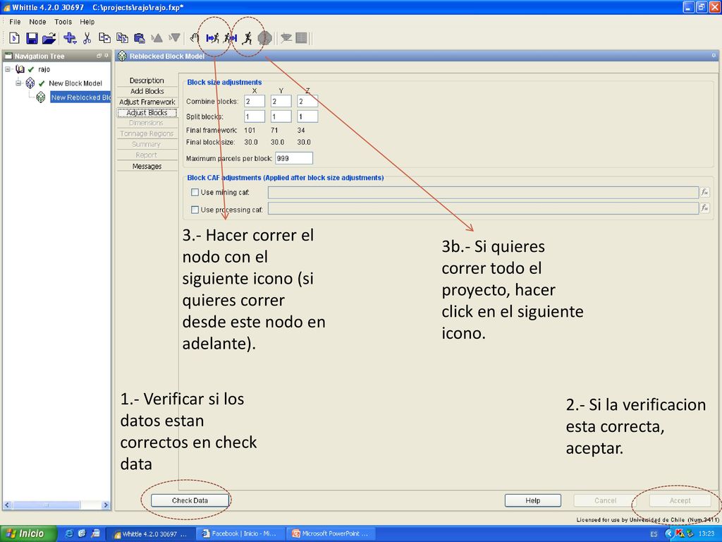Run up to this node icon
This screenshot has height=542, width=722.
(x=230, y=38)
